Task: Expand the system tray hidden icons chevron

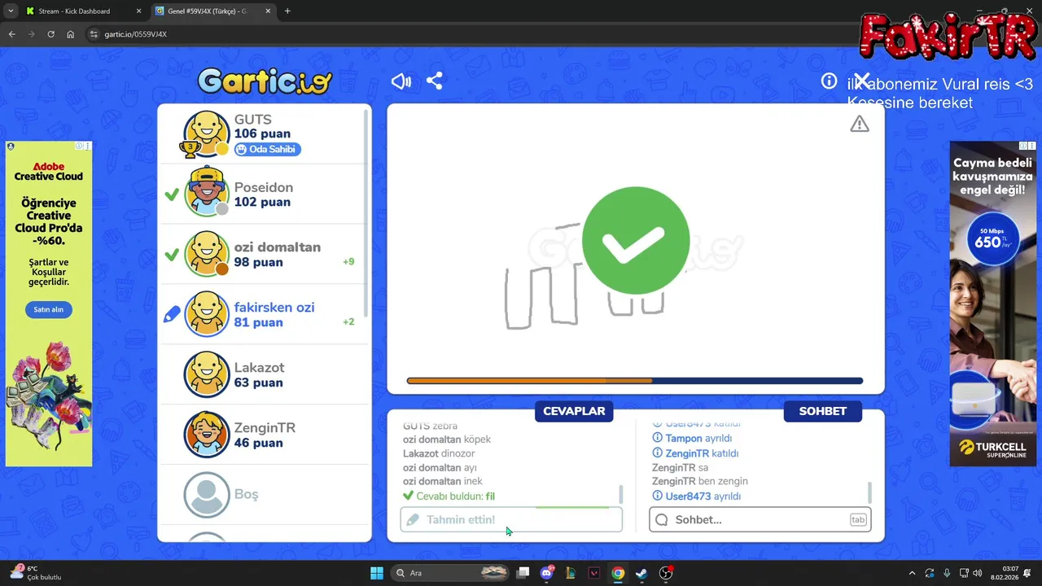Action: point(912,573)
